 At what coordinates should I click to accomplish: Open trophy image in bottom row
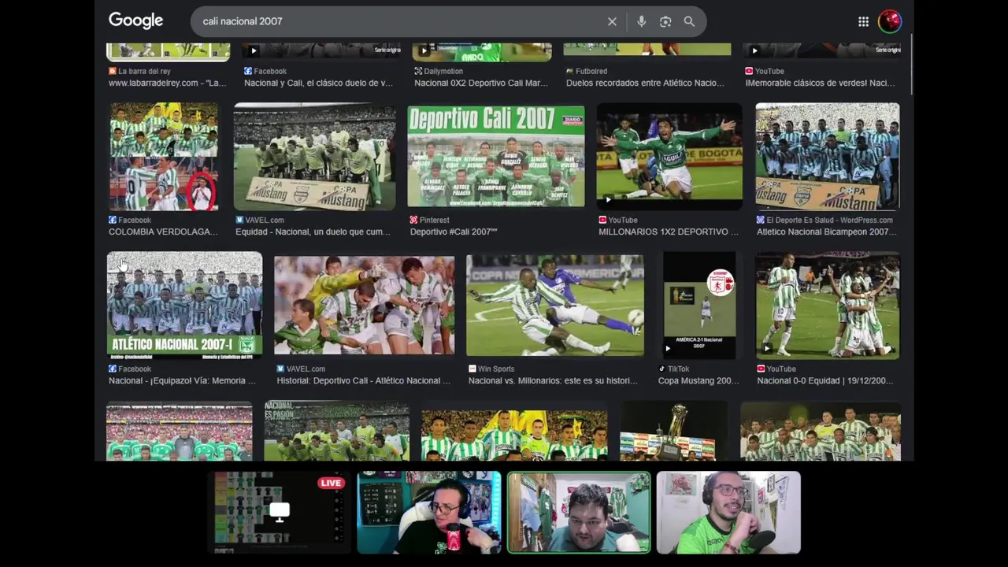[x=673, y=432]
